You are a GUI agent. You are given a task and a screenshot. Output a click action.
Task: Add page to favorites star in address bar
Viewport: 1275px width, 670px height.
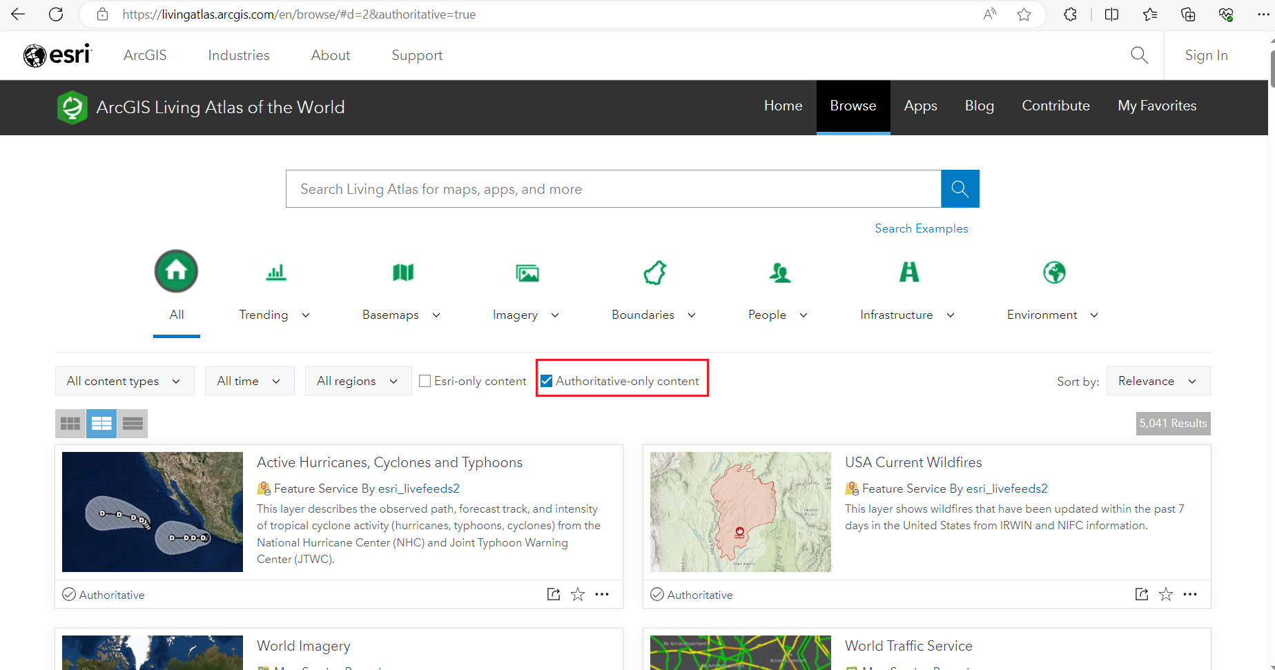pos(1024,14)
